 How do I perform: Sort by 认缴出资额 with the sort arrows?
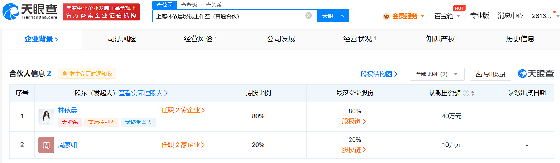pyautogui.click(x=473, y=93)
